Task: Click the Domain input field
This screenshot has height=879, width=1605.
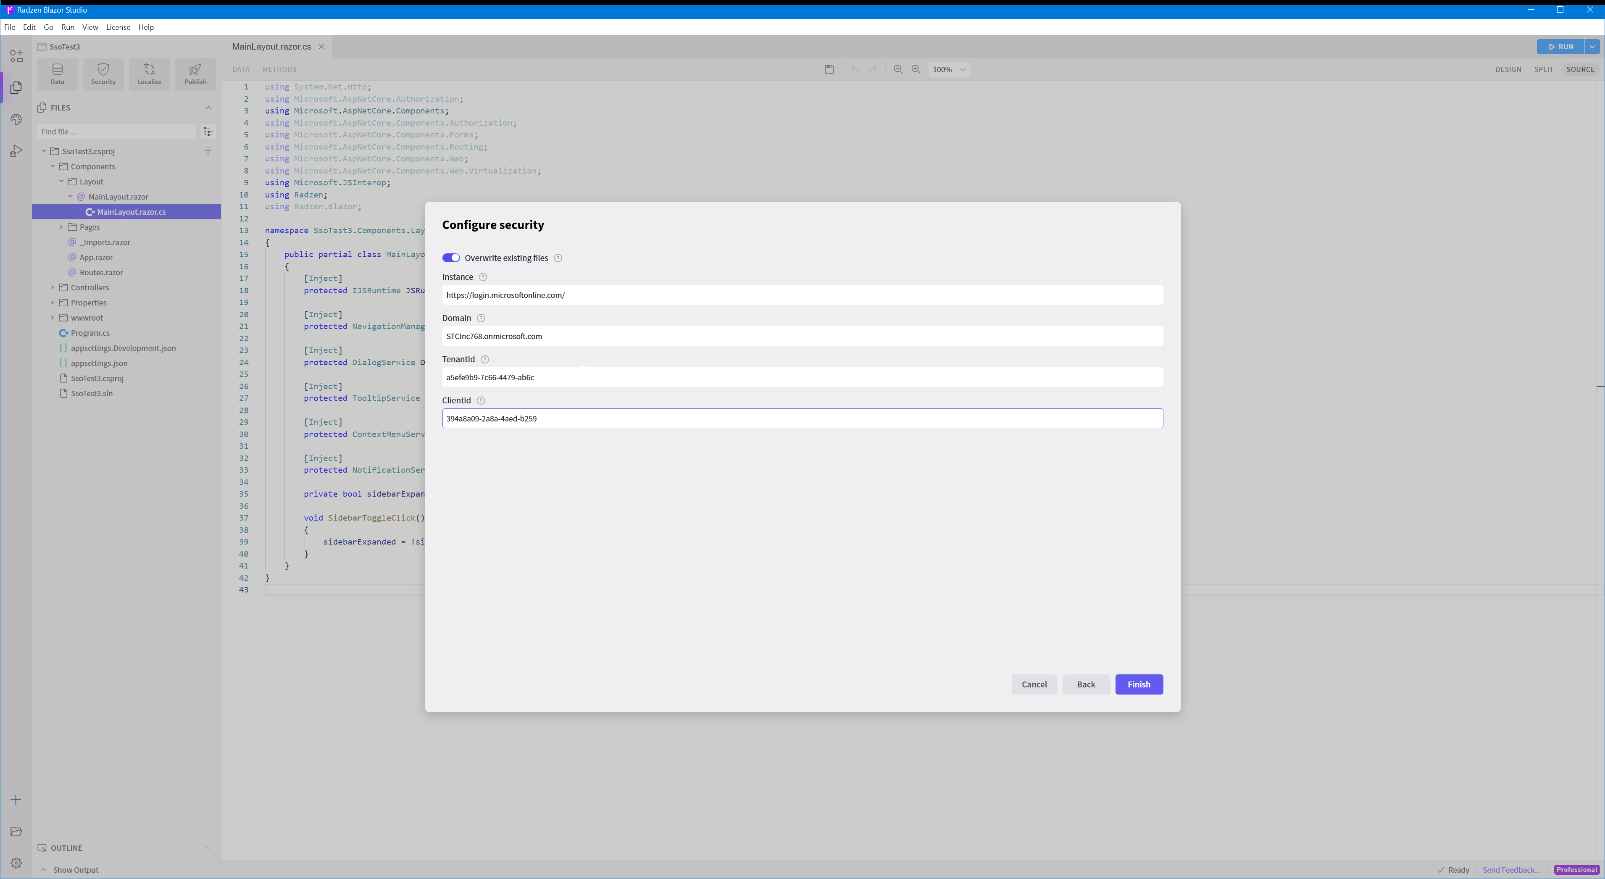Action: [x=802, y=337]
